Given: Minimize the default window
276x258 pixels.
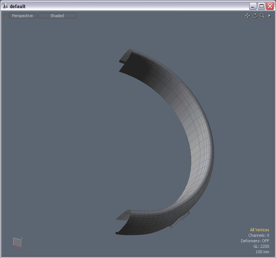Looking at the screenshot, I should coord(253,6).
